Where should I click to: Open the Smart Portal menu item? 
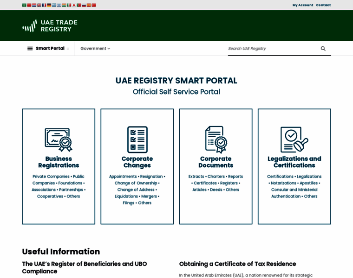point(50,48)
